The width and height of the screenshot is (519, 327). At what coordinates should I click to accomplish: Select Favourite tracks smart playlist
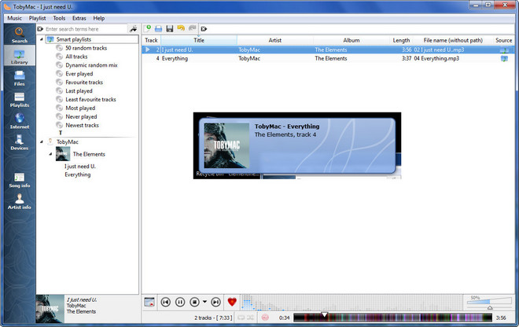[84, 83]
